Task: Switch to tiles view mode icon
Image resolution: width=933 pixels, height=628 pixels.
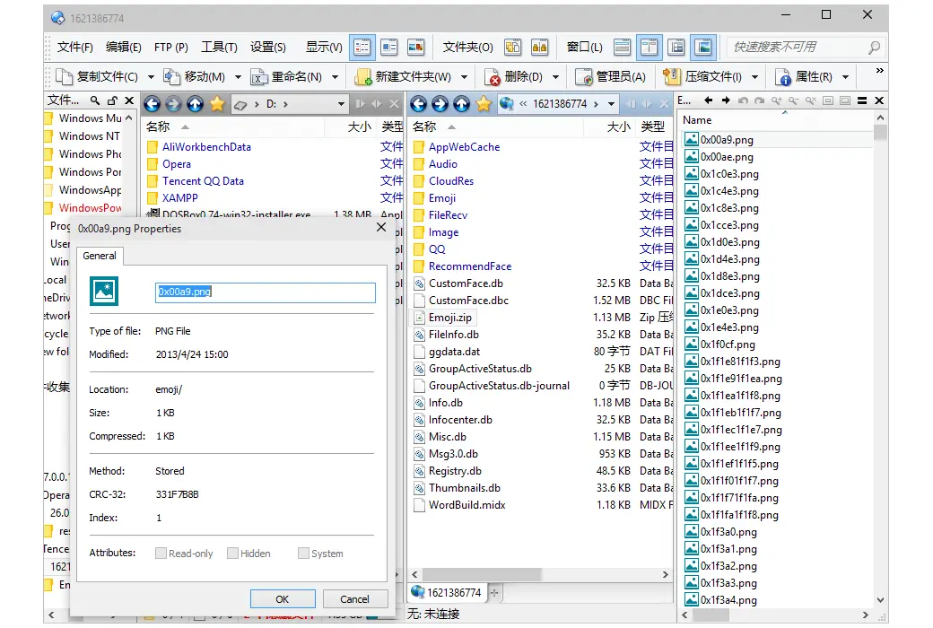Action: click(389, 47)
